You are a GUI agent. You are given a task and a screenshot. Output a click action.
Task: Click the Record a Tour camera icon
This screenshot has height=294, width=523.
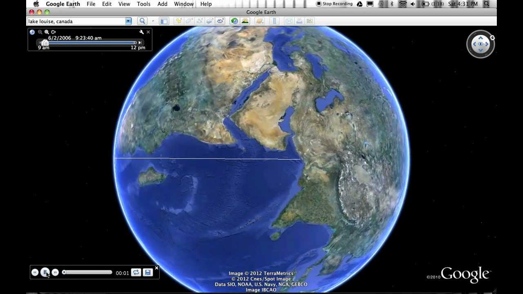220,21
